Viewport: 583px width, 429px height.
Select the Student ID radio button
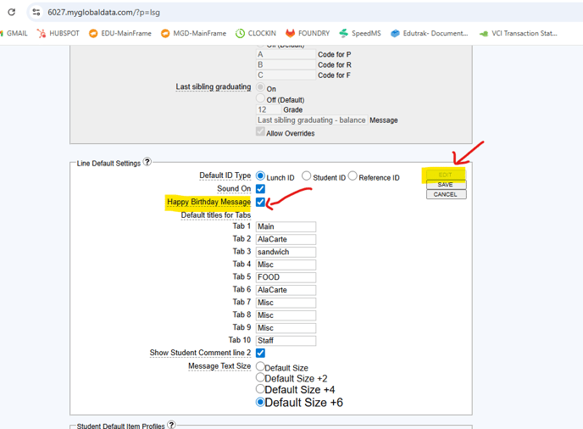pos(307,176)
